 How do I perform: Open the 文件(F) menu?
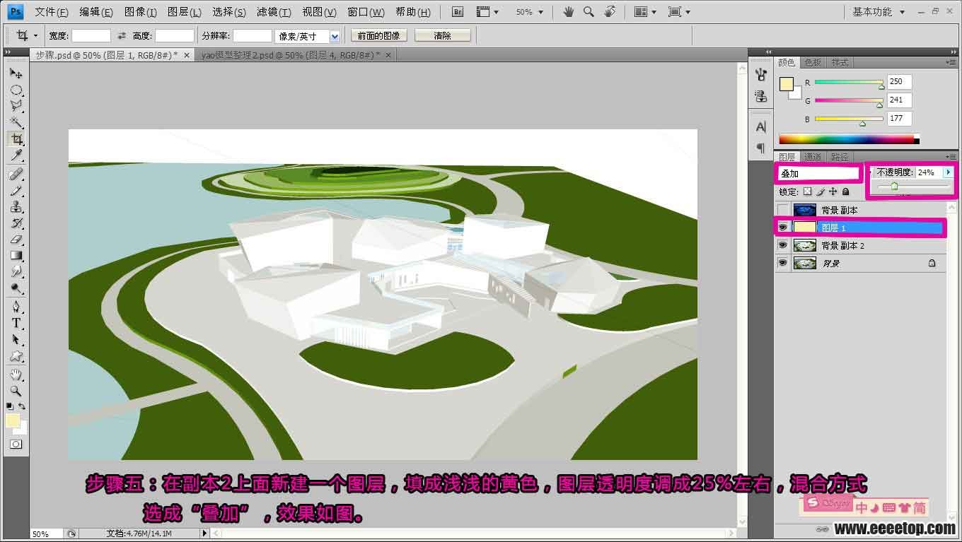(x=52, y=12)
